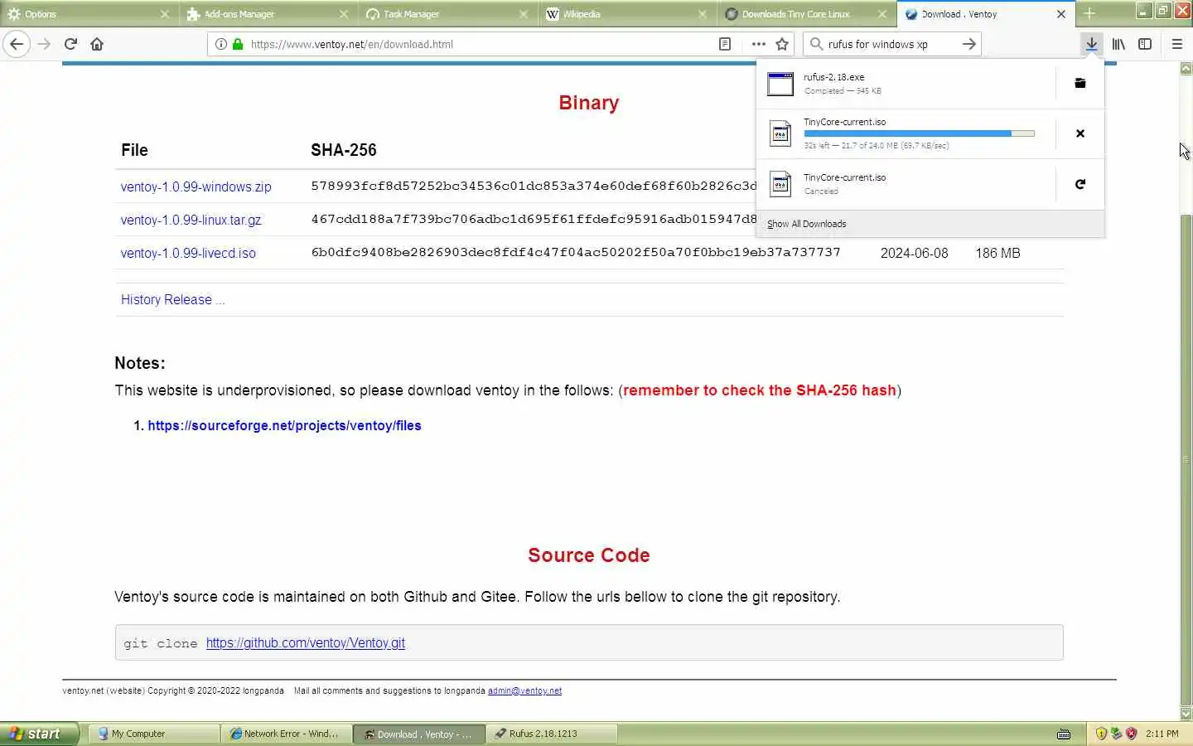The width and height of the screenshot is (1193, 746).
Task: Close the Options tab
Action: 164,14
